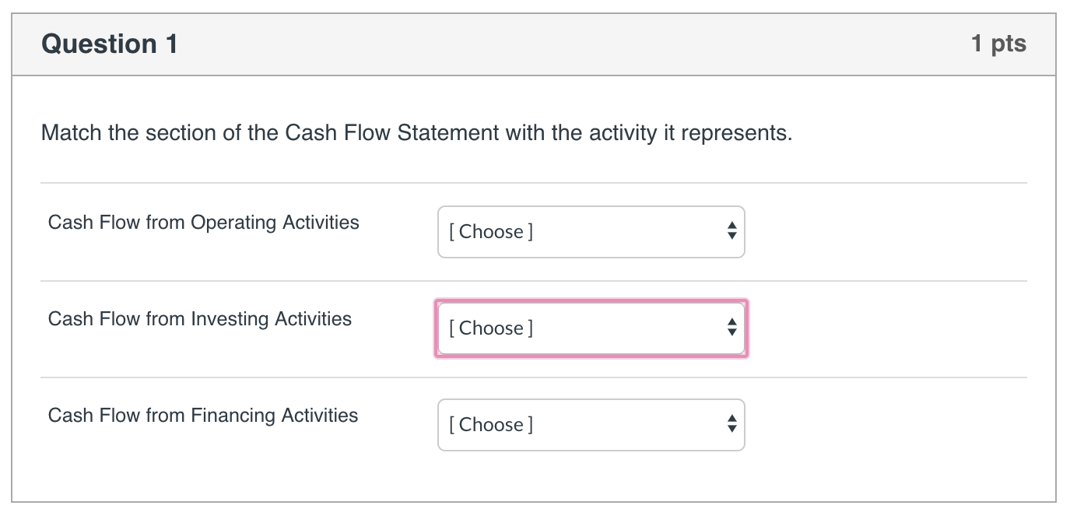Click the up arrow inside the Operating dropdown
The width and height of the screenshot is (1077, 509).
(x=732, y=227)
